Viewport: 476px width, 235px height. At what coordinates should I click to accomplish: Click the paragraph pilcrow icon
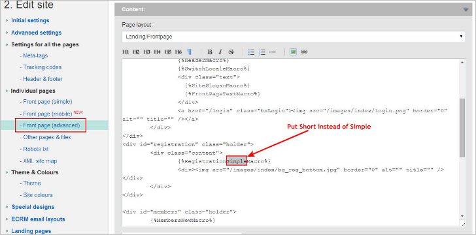coord(189,52)
